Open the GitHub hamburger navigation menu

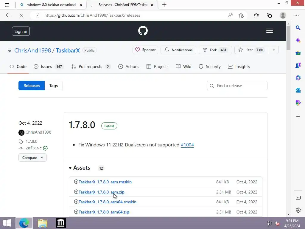click(269, 31)
